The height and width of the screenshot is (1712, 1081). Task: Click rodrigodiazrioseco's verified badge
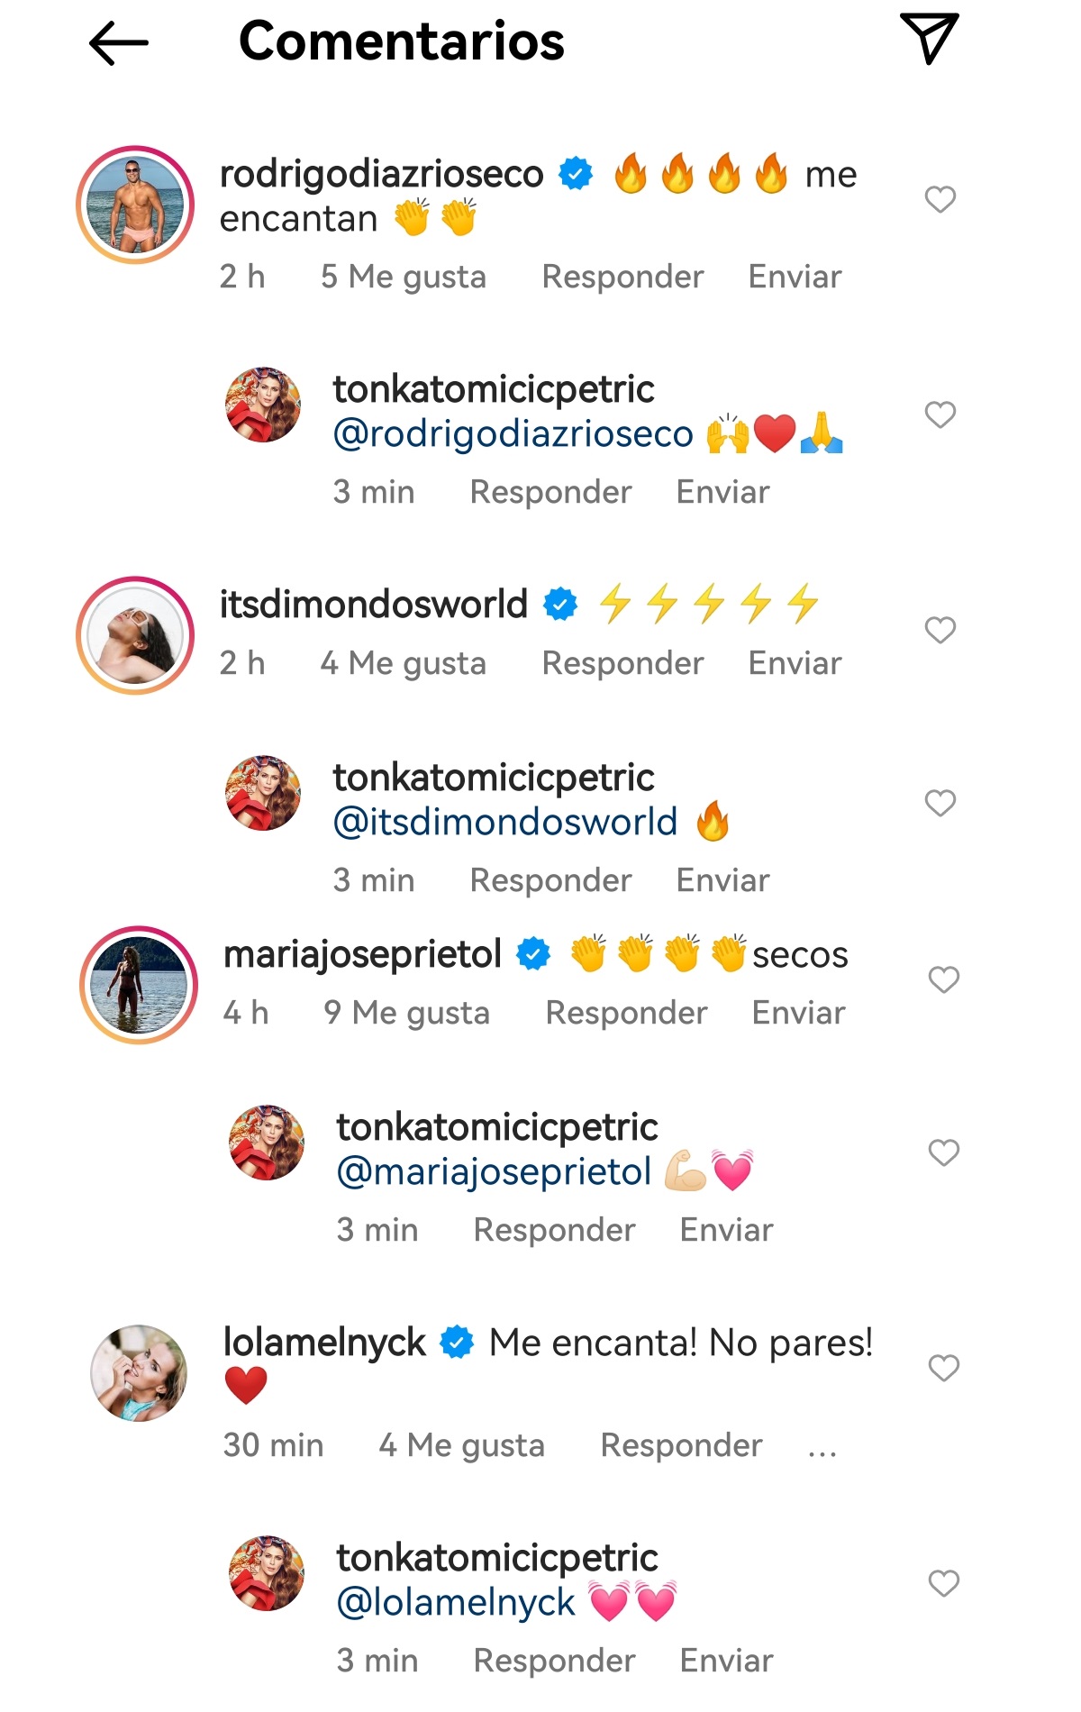[x=574, y=172]
